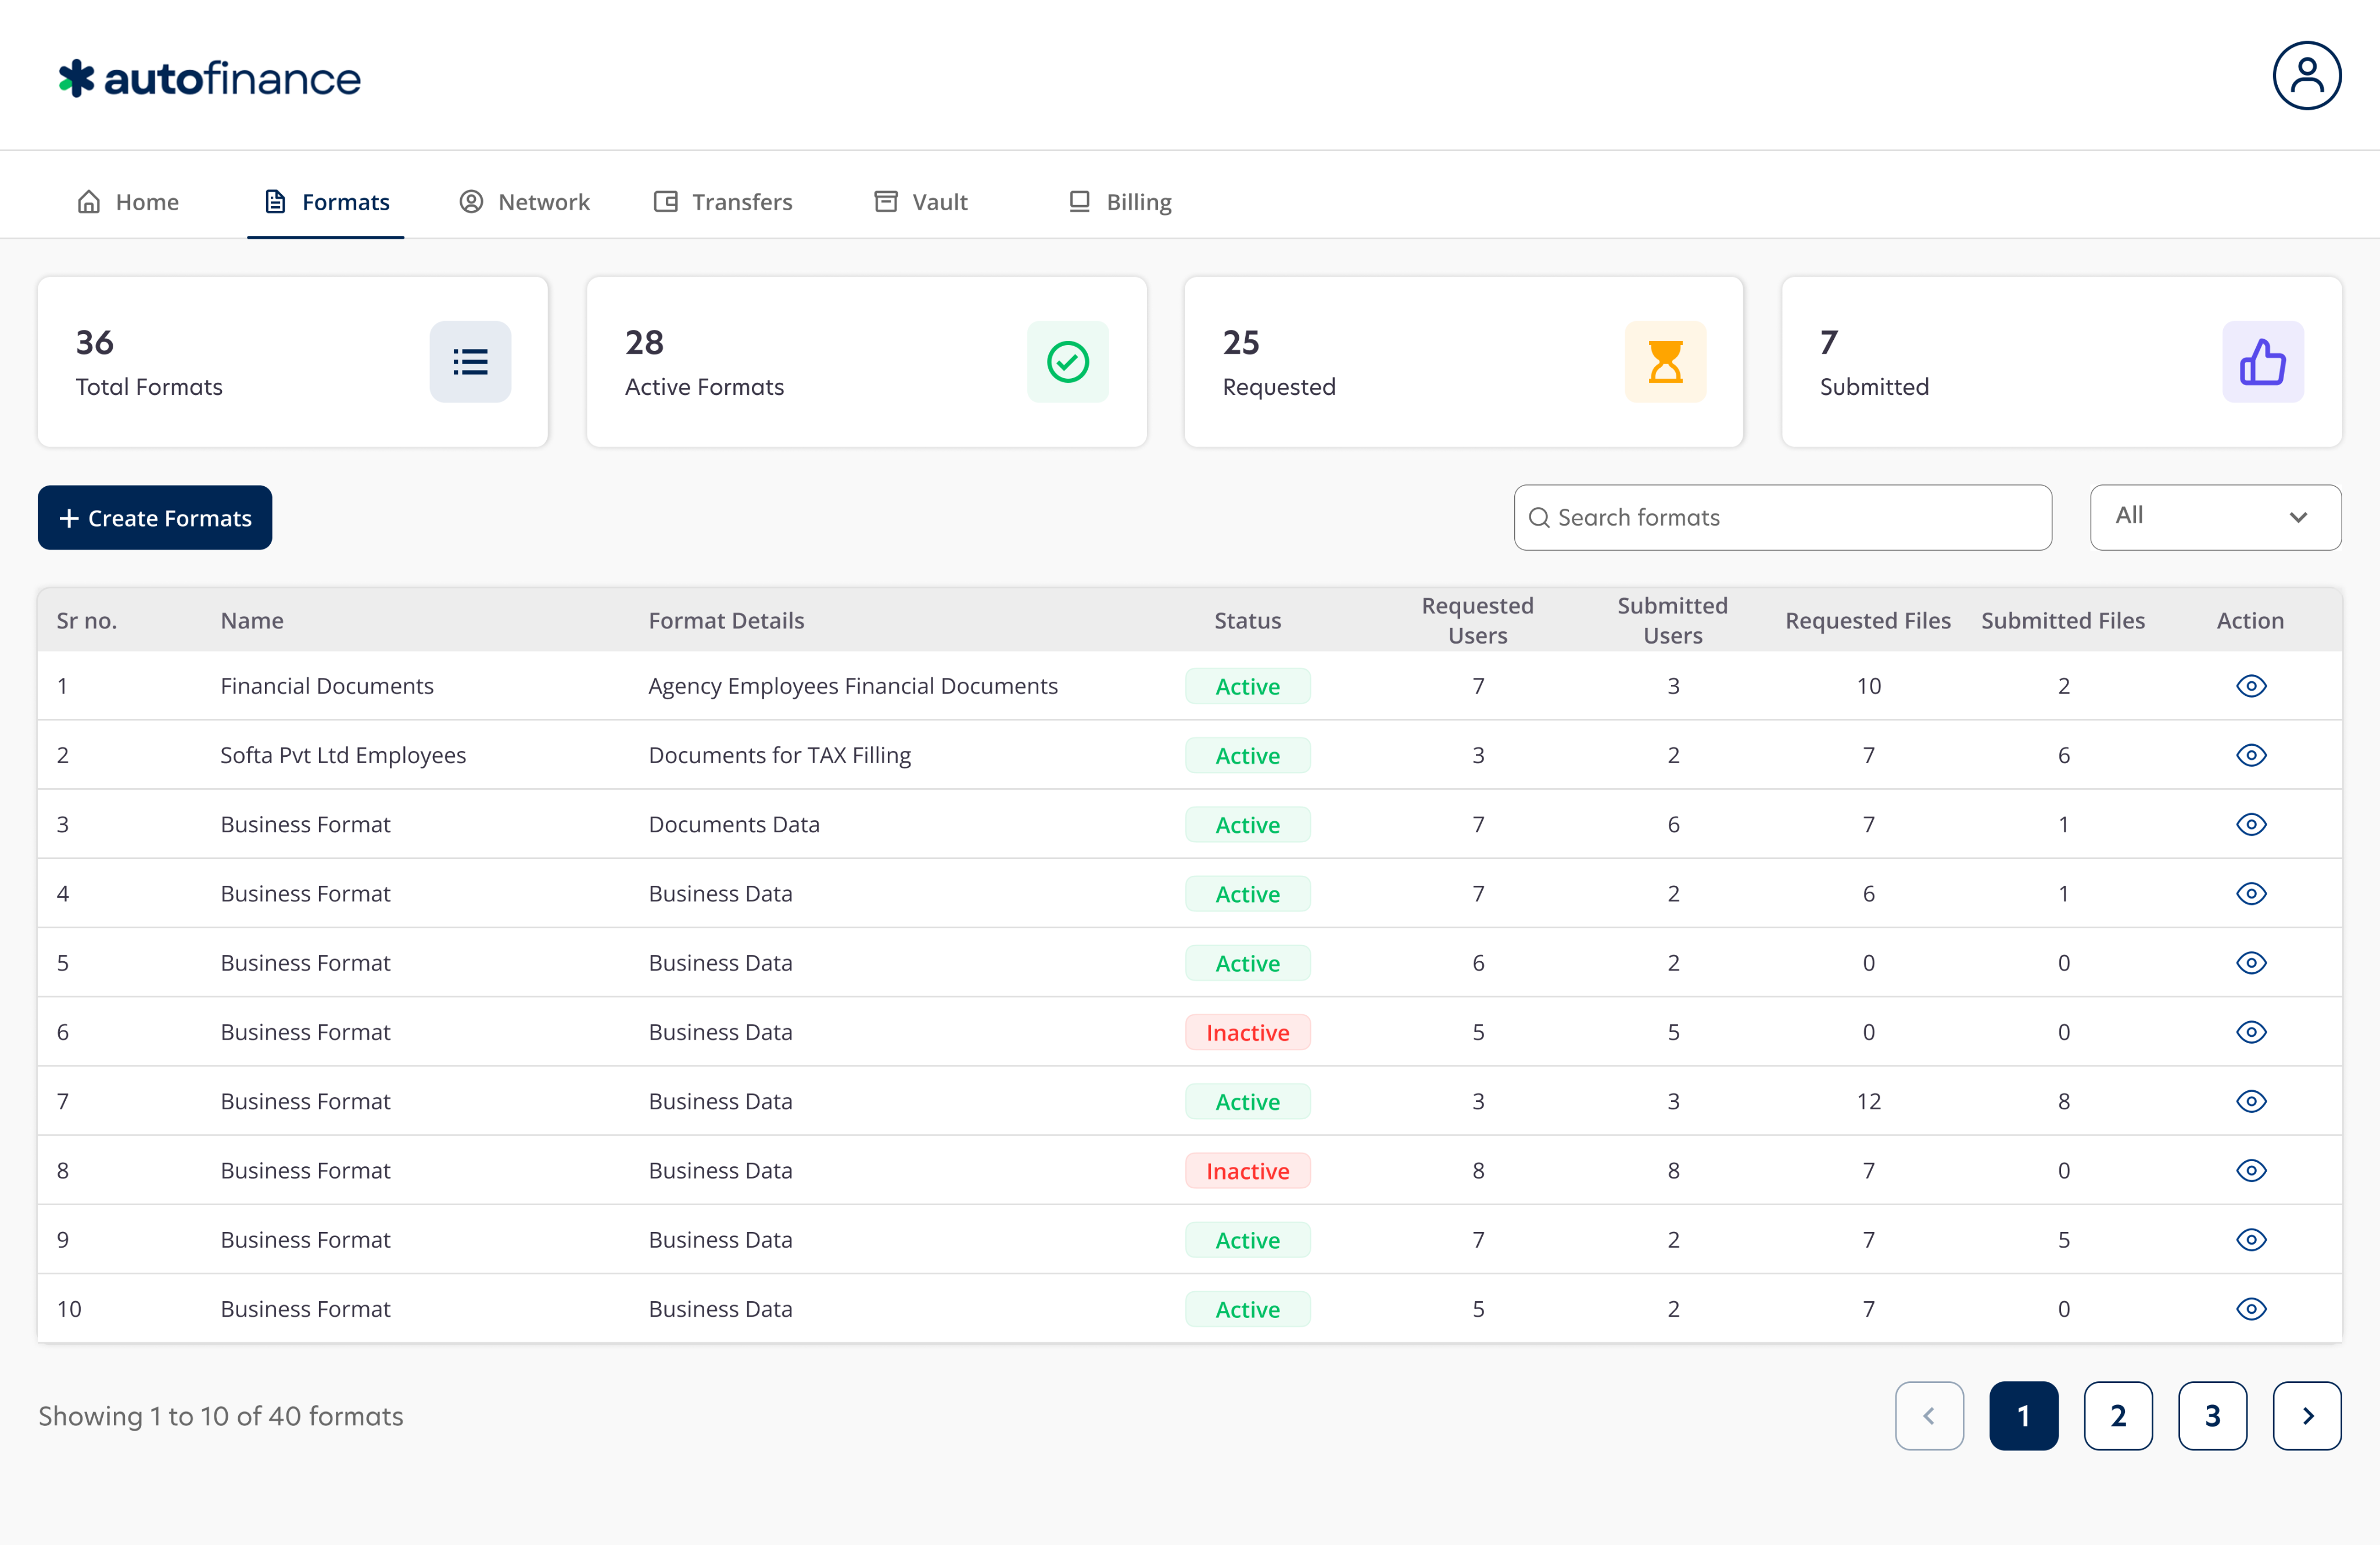The image size is (2380, 1545).
Task: Click the Create Formats button
Action: click(x=155, y=518)
